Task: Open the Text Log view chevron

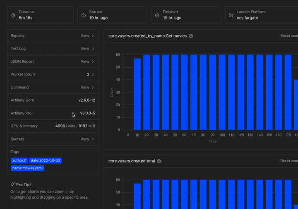Action: (93, 49)
